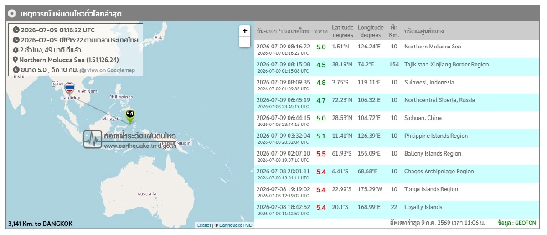Select the Northern Molucca Sea earthquake row
This screenshot has width=547, height=235.
tap(396, 49)
